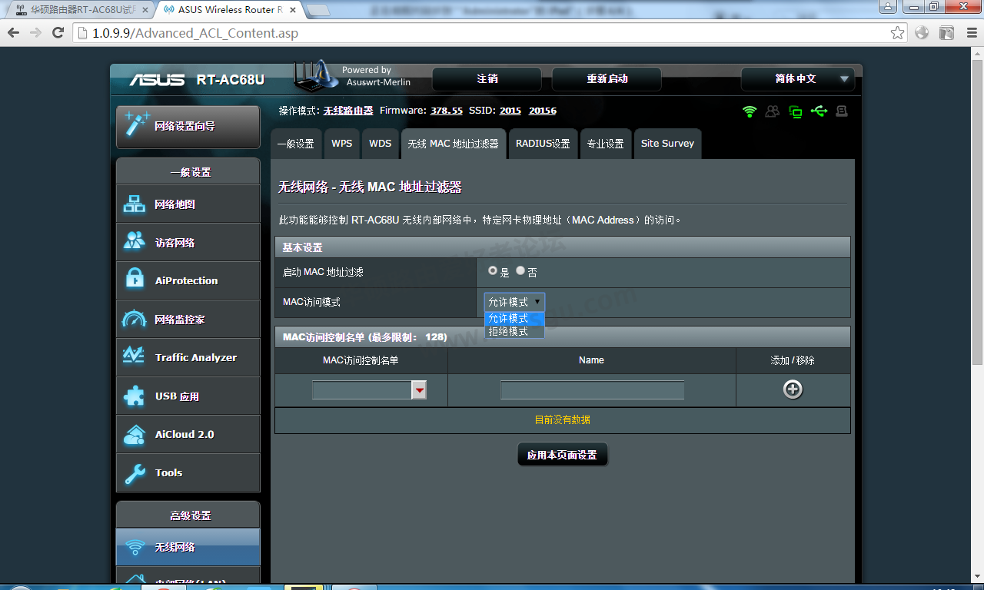Screen dimensions: 984x590
Task: Bookmark this page with the star icon
Action: click(x=897, y=33)
